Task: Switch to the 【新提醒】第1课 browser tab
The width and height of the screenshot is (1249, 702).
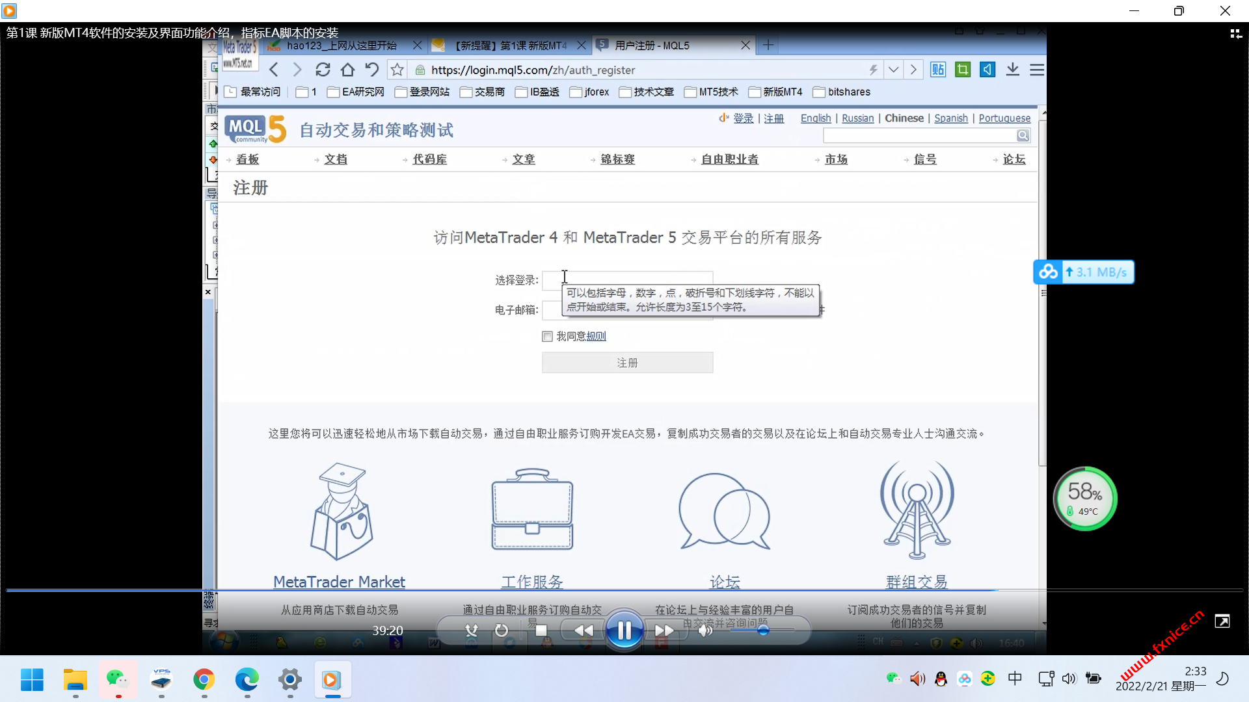Action: tap(509, 45)
